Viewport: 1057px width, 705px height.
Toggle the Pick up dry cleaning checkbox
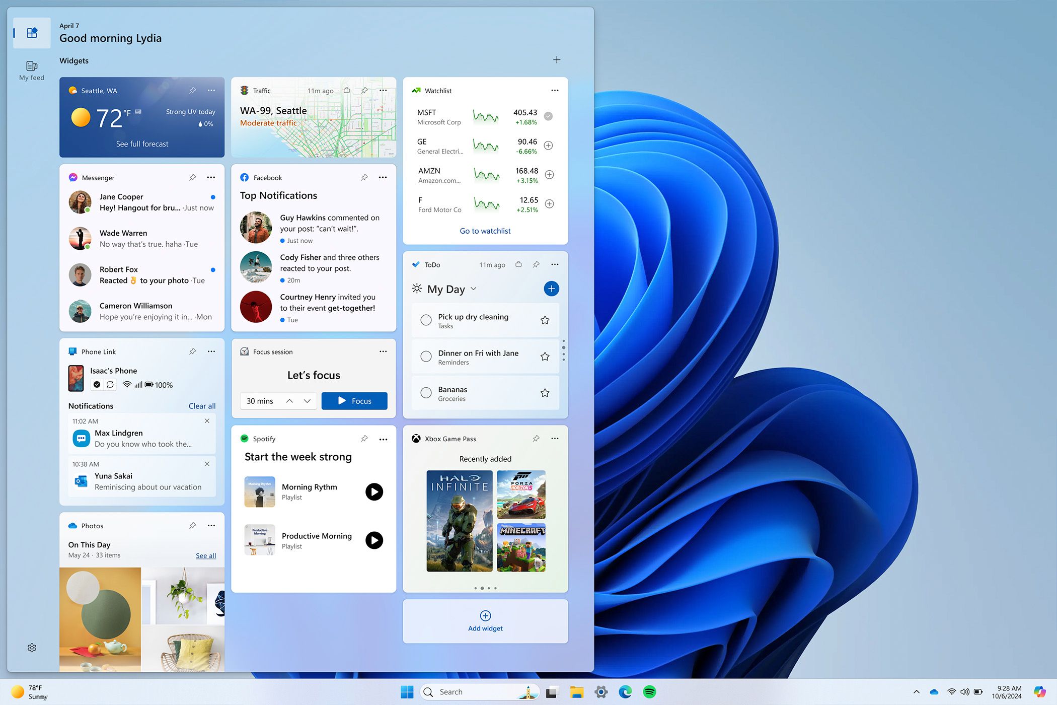coord(425,319)
